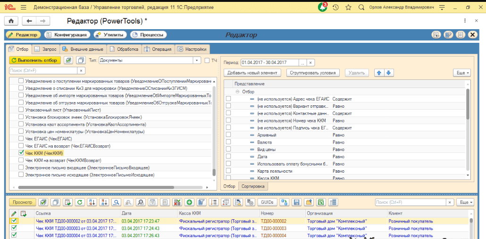Expand the Еще menu above filter list
Image resolution: width=486 pixels, height=239 pixels.
(461, 73)
